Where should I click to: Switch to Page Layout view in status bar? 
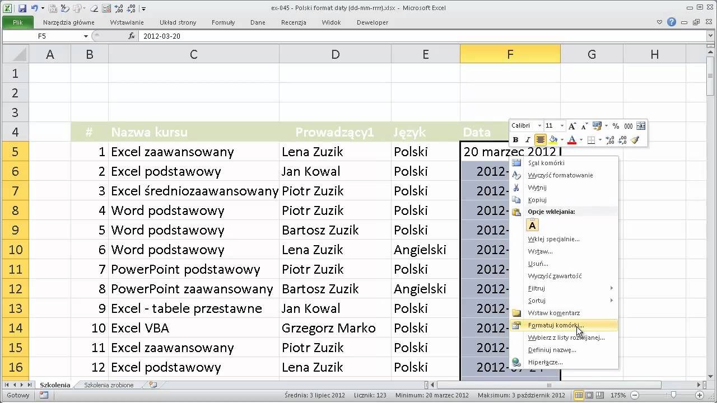click(589, 395)
